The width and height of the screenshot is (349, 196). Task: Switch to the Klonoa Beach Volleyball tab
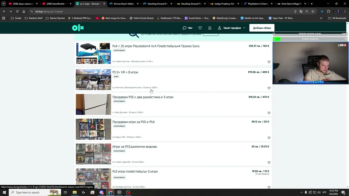pos(124,4)
